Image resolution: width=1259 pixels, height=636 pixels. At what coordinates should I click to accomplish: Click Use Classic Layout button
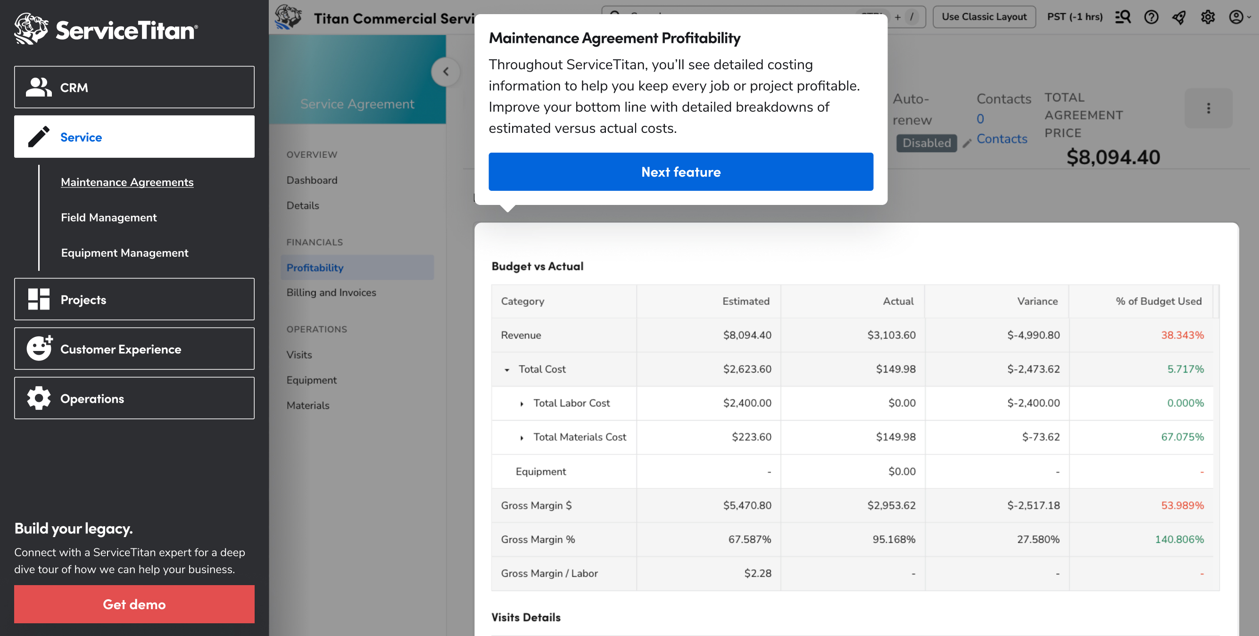pos(983,17)
